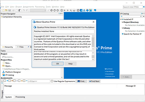Click the IP Catalog icon in Tasks pane
Screen dimensions: 145x102
point(3,75)
